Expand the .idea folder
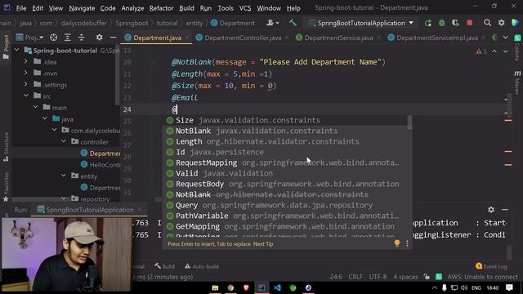Image resolution: width=523 pixels, height=294 pixels. pos(25,62)
